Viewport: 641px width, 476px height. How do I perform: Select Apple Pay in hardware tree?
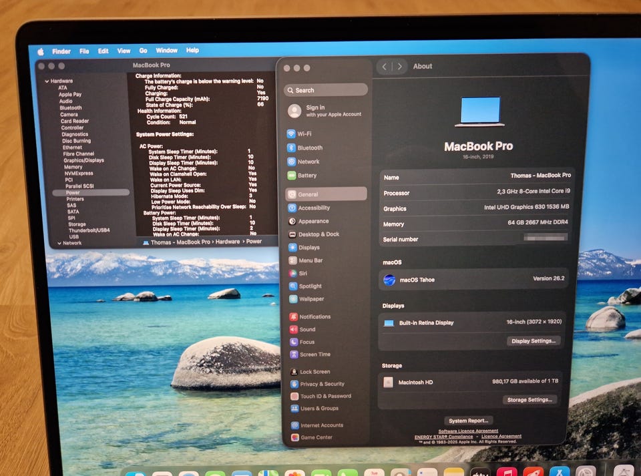coord(70,94)
